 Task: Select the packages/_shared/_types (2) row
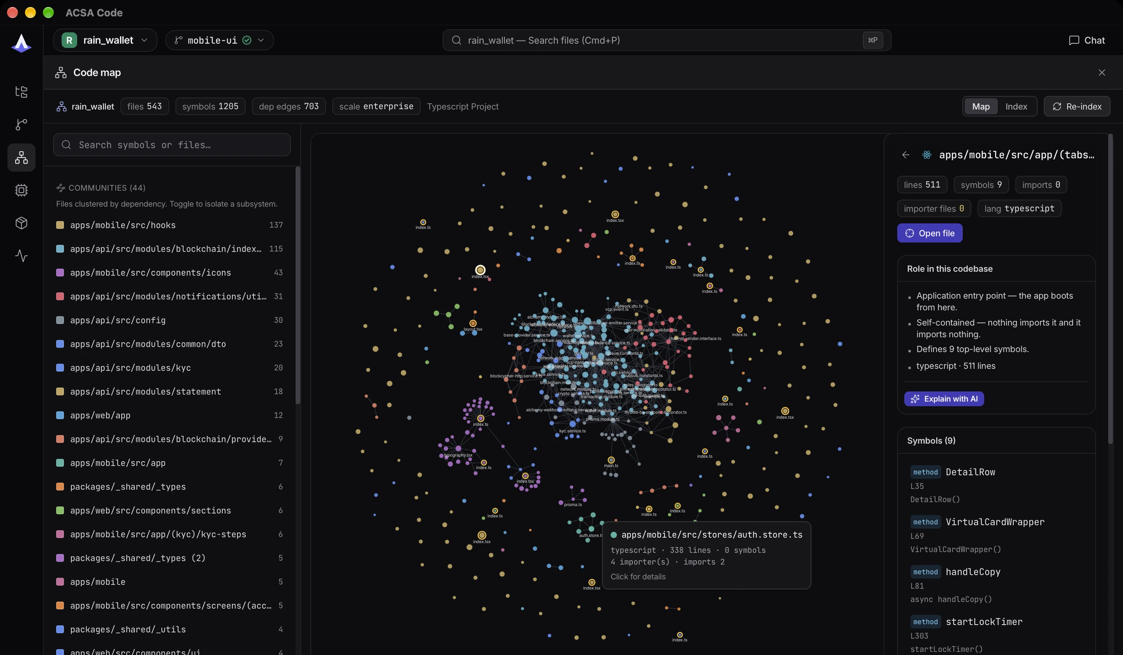click(x=170, y=558)
